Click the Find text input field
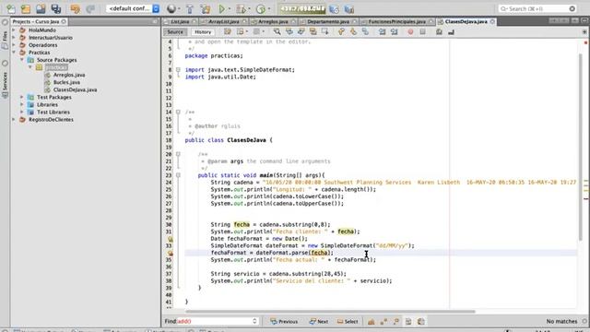The image size is (590, 332). pos(218,321)
